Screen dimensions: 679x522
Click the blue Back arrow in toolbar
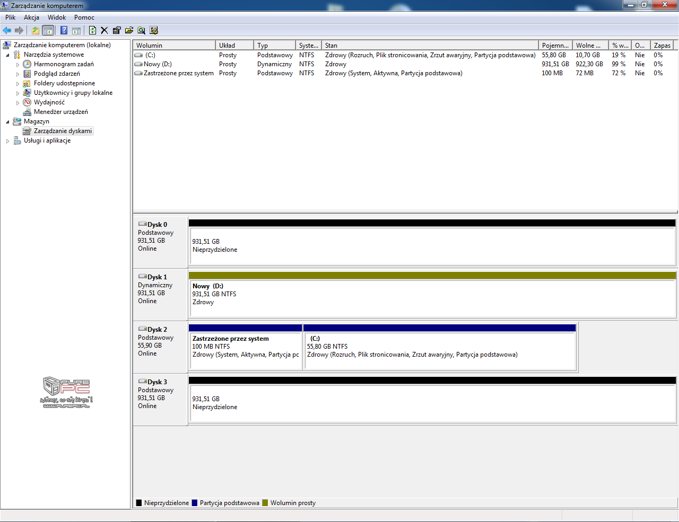tap(7, 30)
